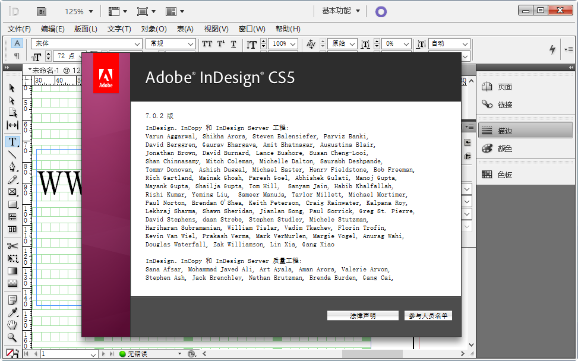578x361 pixels.
Task: Select the Direct Selection tool
Action: (x=12, y=100)
